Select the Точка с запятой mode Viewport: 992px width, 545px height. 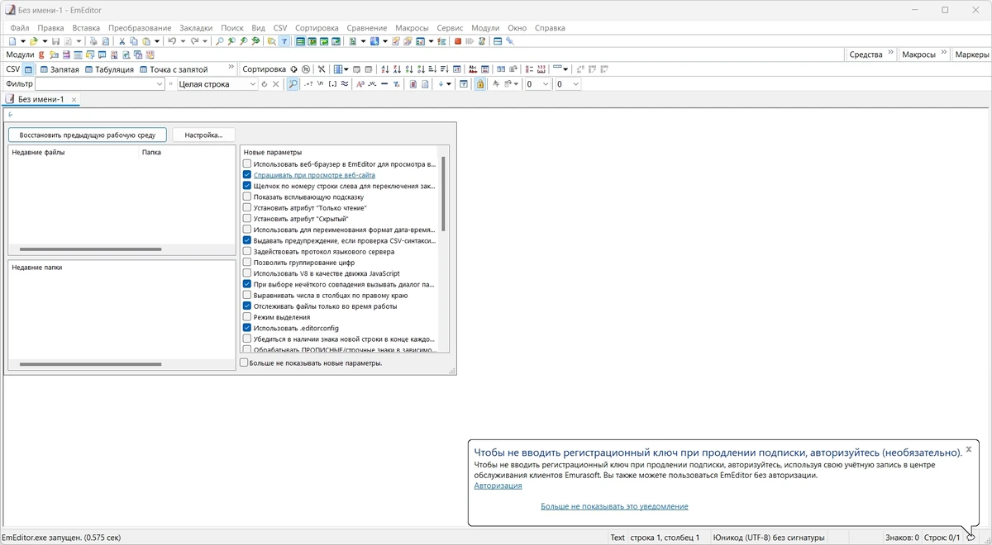click(174, 69)
